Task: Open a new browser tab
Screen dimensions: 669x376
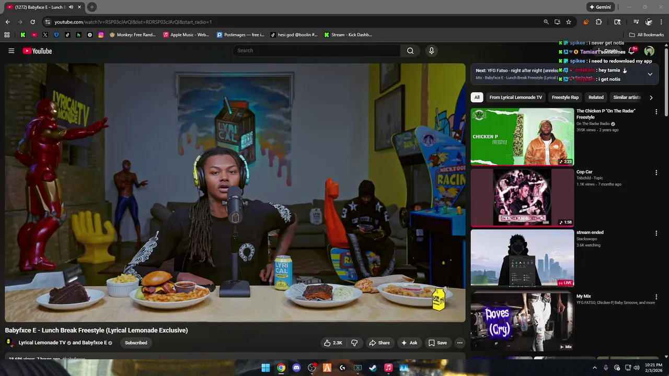Action: point(91,7)
